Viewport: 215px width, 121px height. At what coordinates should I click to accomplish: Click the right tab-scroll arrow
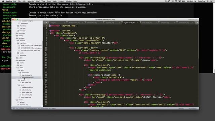[46, 23]
